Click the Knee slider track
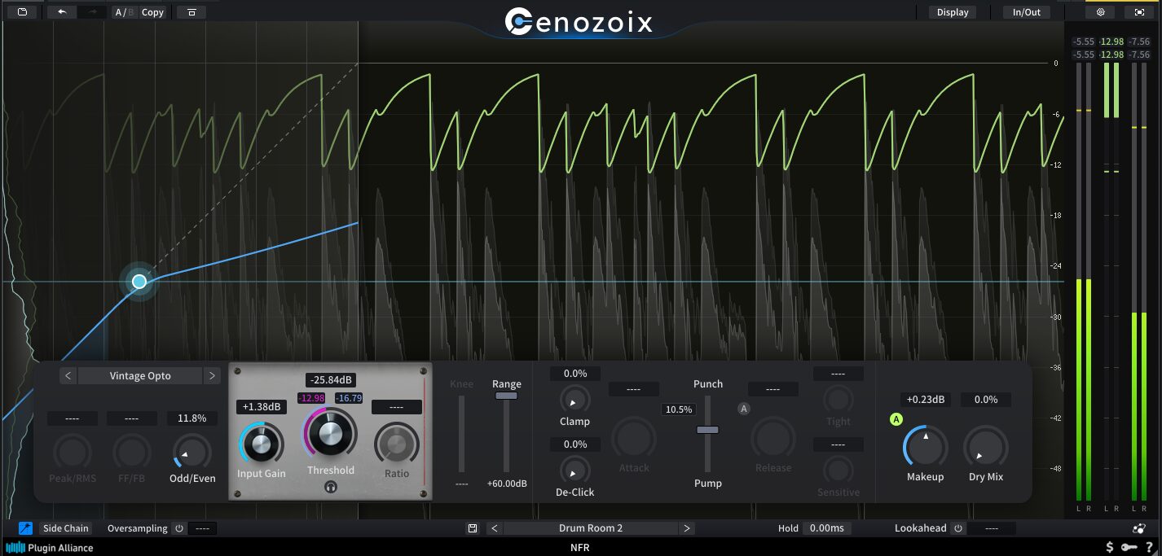 462,434
